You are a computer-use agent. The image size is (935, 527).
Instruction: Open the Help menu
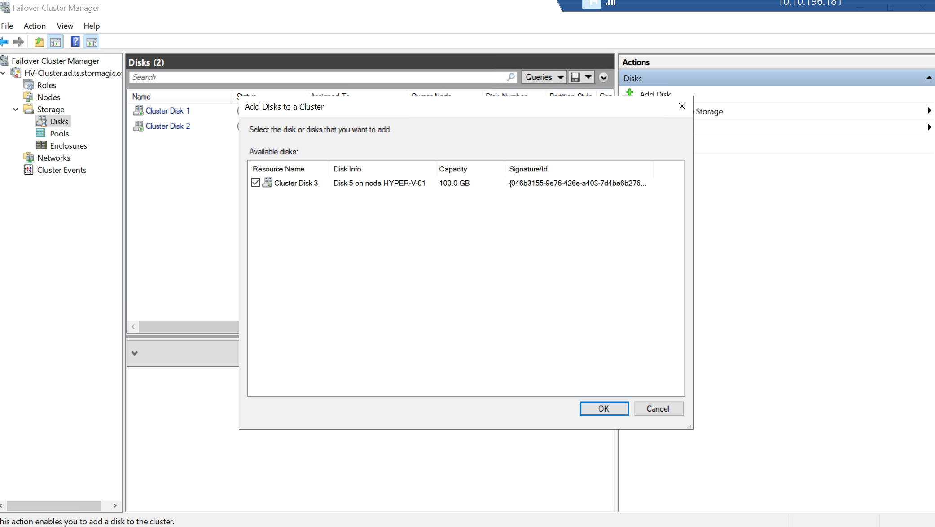[x=92, y=26]
